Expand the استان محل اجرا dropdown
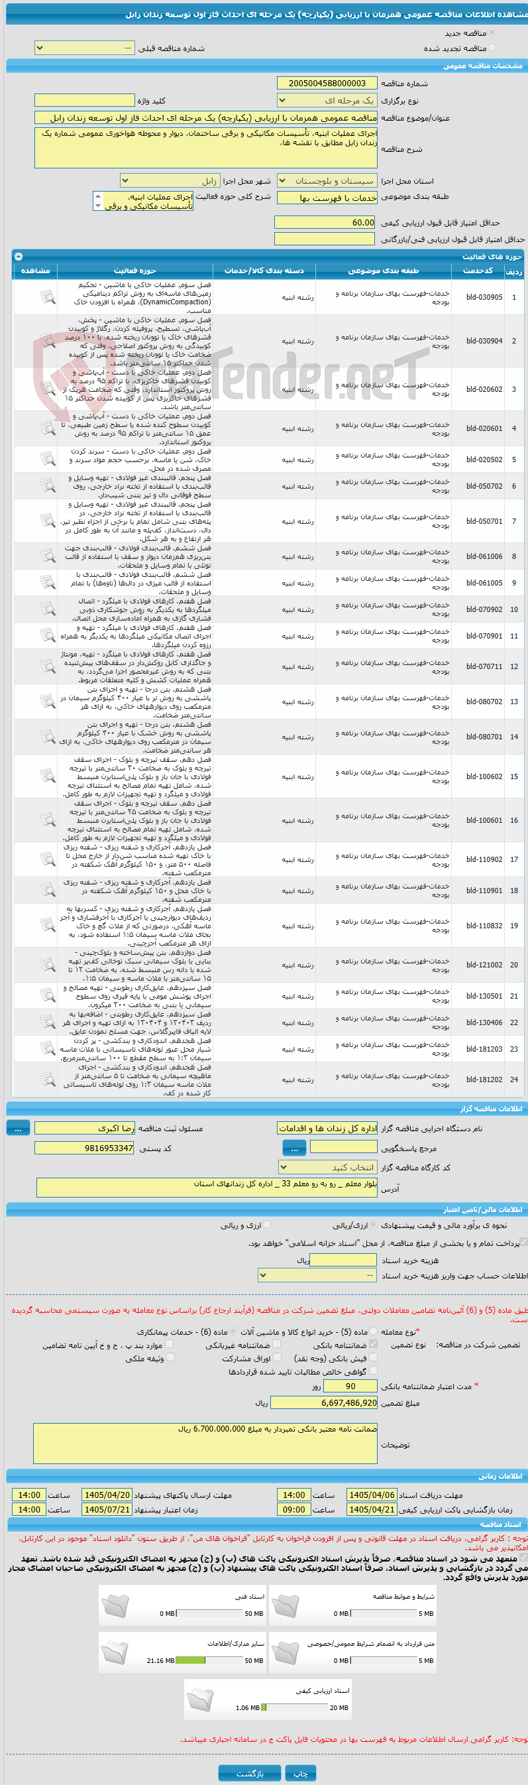528x1785 pixels. pyautogui.click(x=327, y=181)
